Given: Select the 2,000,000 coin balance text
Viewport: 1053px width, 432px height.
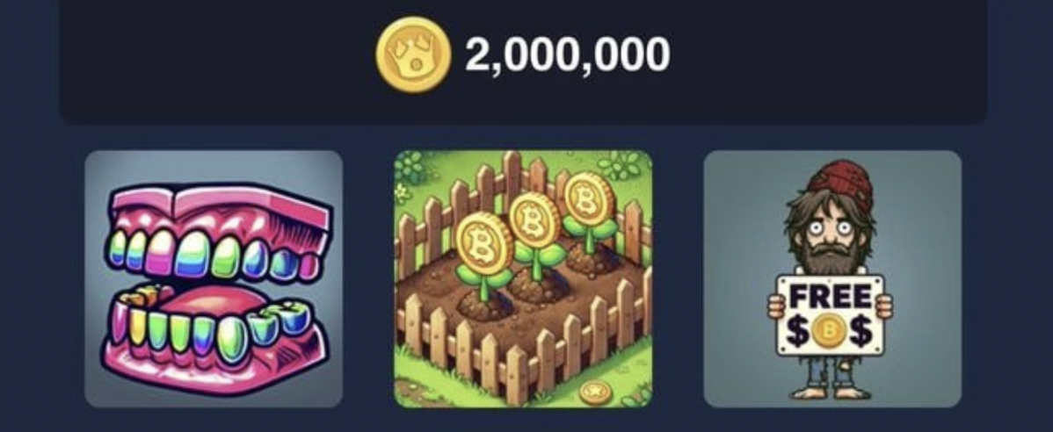Looking at the screenshot, I should tap(568, 54).
